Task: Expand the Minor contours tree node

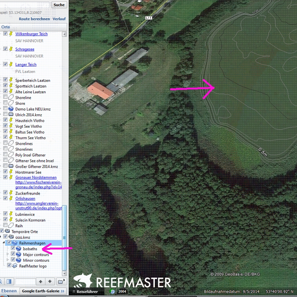Action: click(x=8, y=260)
